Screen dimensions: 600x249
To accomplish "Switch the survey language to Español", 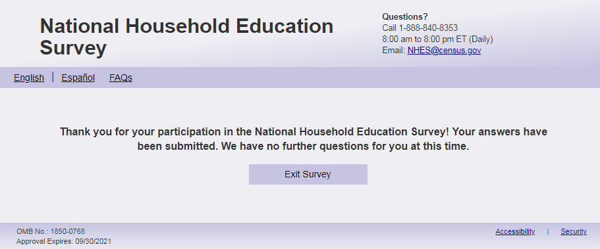I will pos(78,78).
